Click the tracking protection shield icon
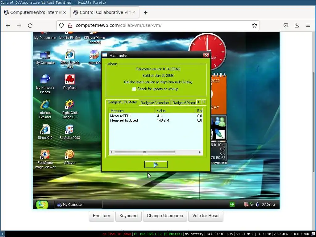The image size is (316, 237). point(61,25)
